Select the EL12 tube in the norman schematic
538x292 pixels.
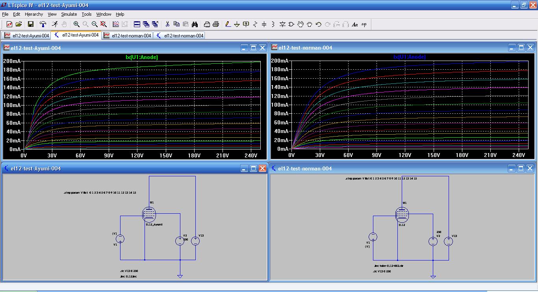402,215
